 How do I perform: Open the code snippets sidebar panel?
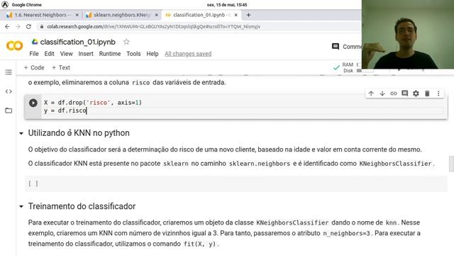point(9,91)
